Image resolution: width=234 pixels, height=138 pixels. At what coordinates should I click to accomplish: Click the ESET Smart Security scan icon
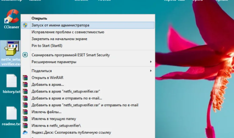[25, 55]
